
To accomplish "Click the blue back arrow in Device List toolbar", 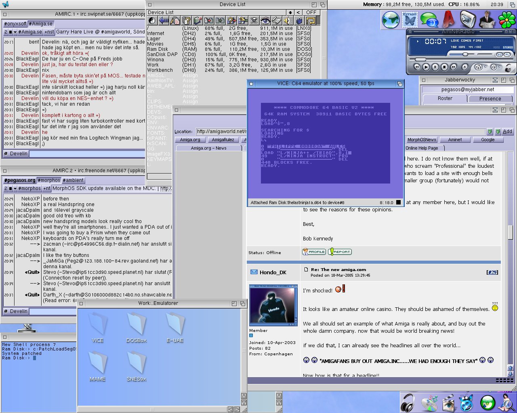I will pyautogui.click(x=164, y=21).
